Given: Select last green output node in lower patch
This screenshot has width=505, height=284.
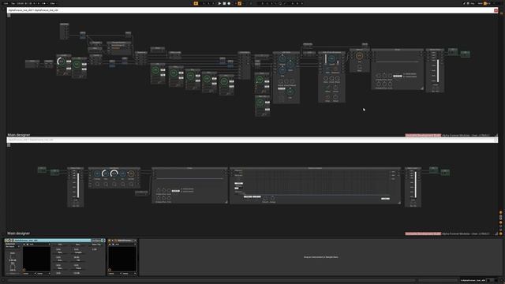Looking at the screenshot, I should point(445,172).
